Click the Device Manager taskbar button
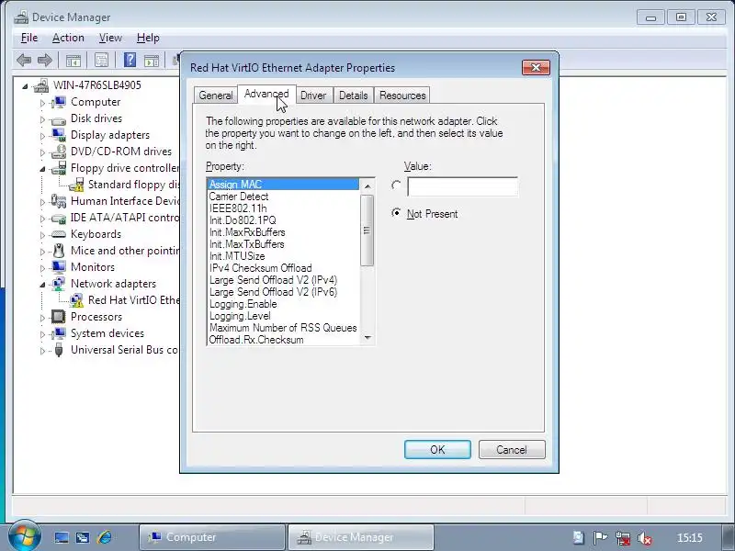 pos(360,537)
